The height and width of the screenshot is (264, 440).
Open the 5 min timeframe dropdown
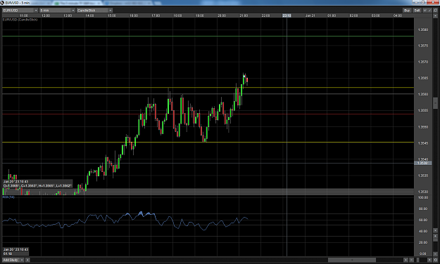coord(58,11)
